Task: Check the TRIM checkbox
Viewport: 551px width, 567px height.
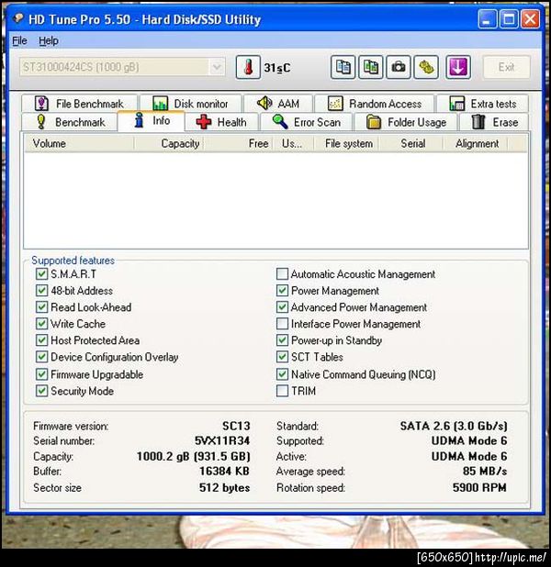Action: point(282,391)
